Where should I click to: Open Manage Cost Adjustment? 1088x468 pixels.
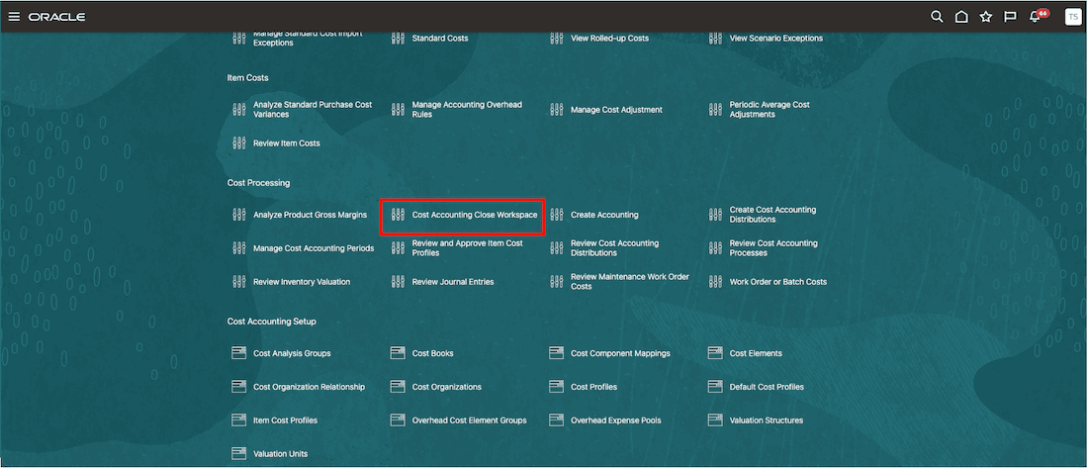tap(617, 110)
